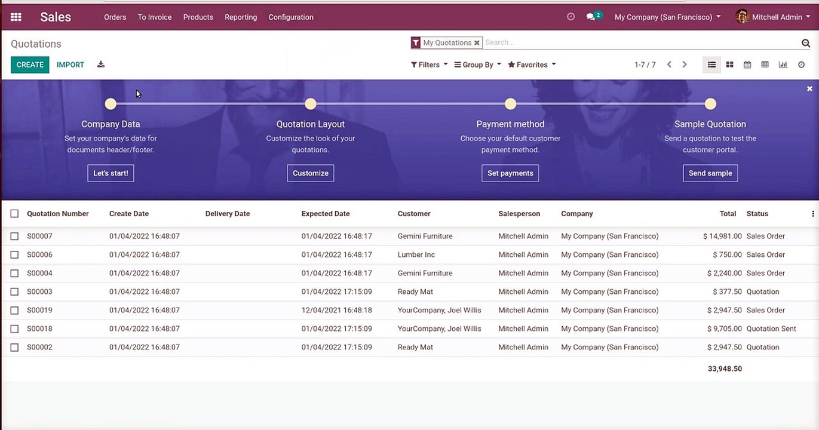Open the Orders menu
819x430 pixels.
[115, 17]
